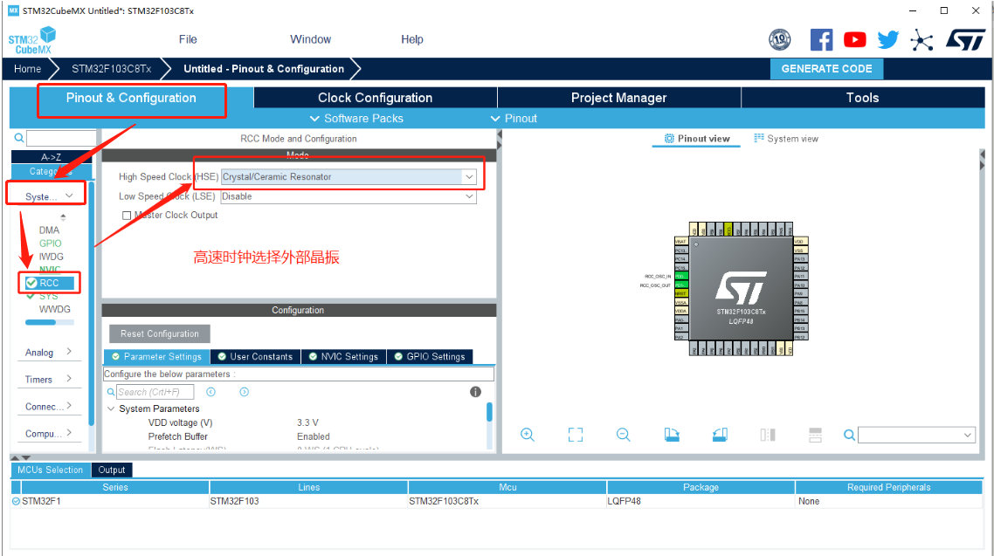
Task: Click the magnifier icon above the category list
Action: point(19,138)
